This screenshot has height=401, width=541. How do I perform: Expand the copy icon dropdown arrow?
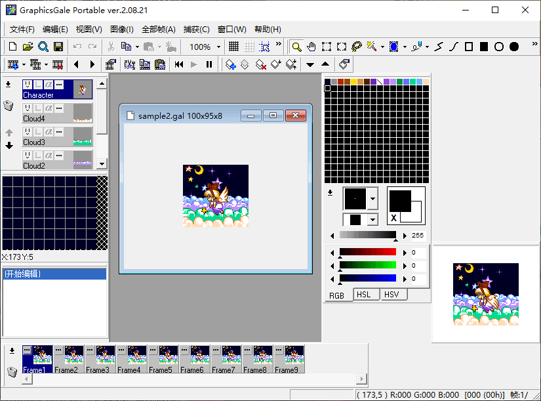point(137,47)
